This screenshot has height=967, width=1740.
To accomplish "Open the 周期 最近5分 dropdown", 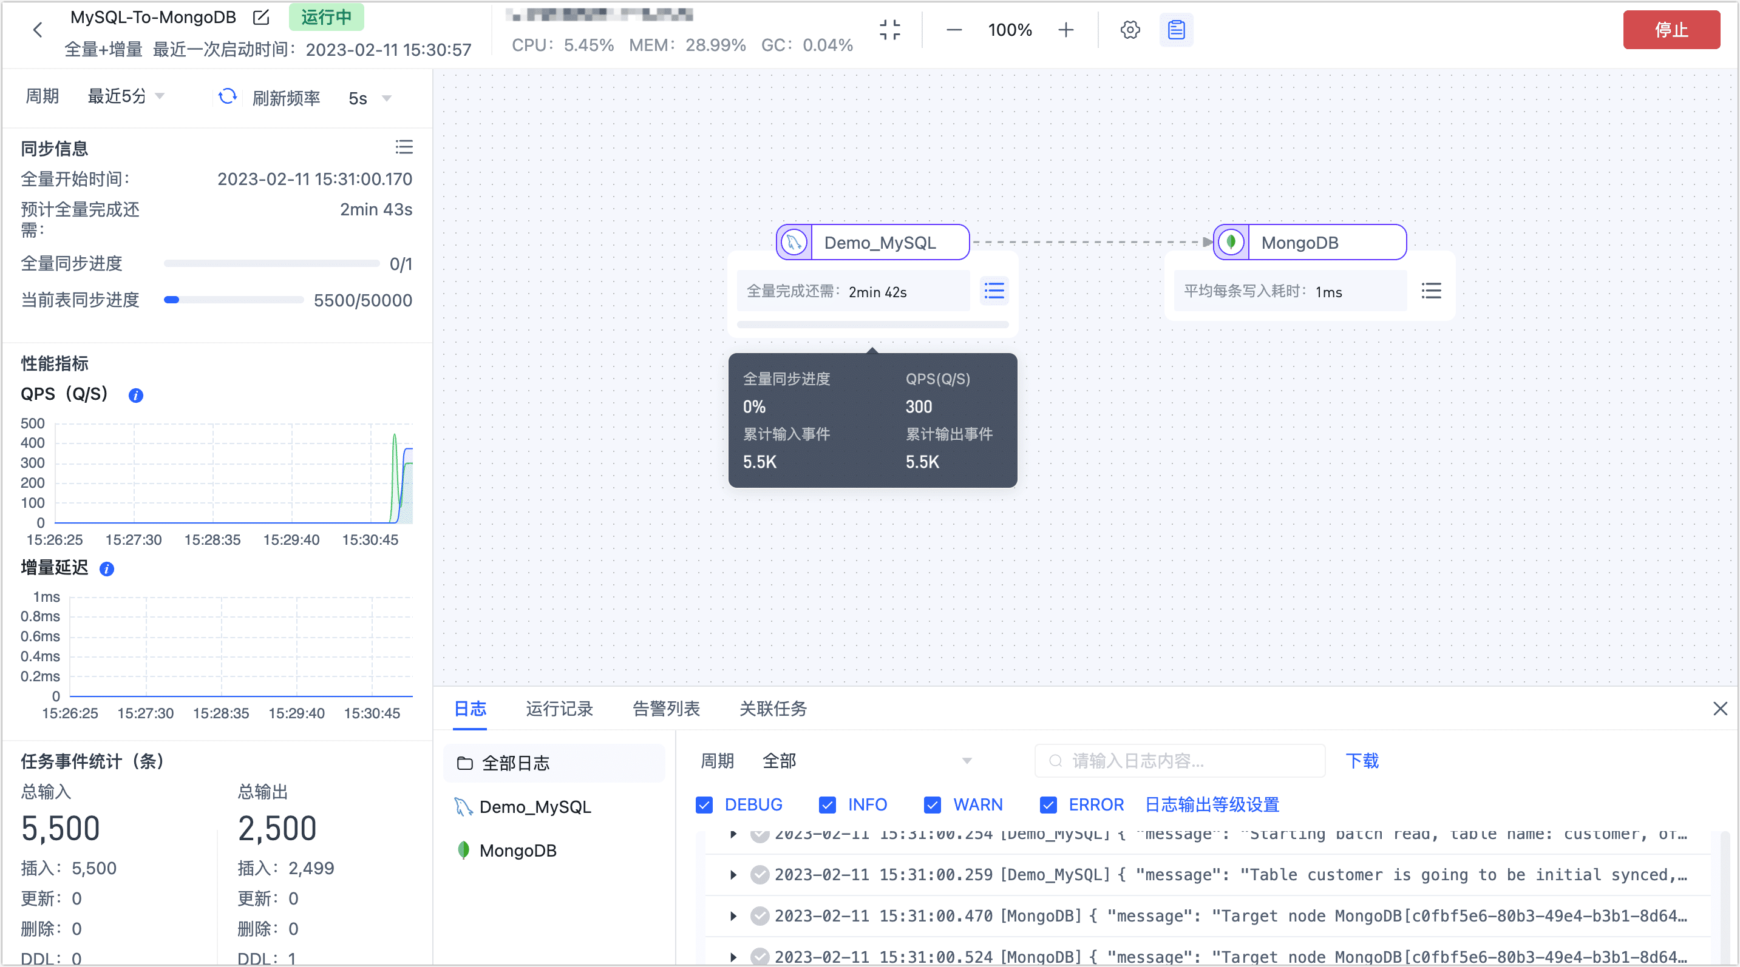I will click(126, 96).
